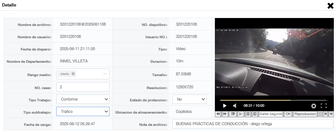Select upload date 2025-06-12 05:26:47

(78, 124)
